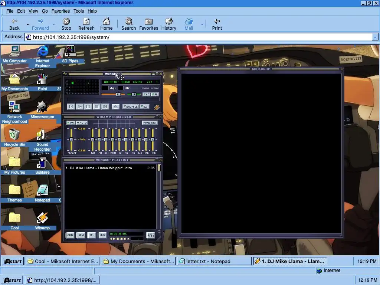The height and width of the screenshot is (285, 380).
Task: Select the Cool folder icon
Action: (14, 222)
